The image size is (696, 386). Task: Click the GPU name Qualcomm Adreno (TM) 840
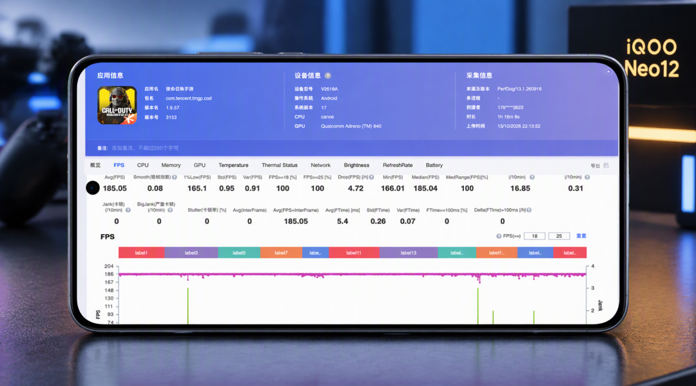(x=351, y=126)
